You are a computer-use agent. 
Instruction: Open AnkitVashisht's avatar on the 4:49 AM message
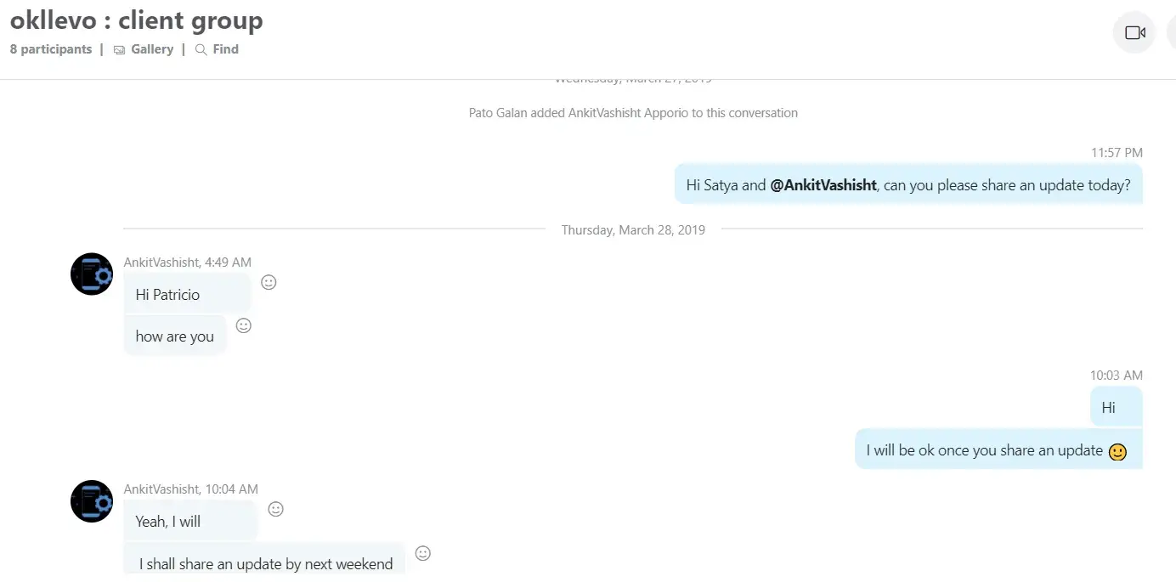92,274
